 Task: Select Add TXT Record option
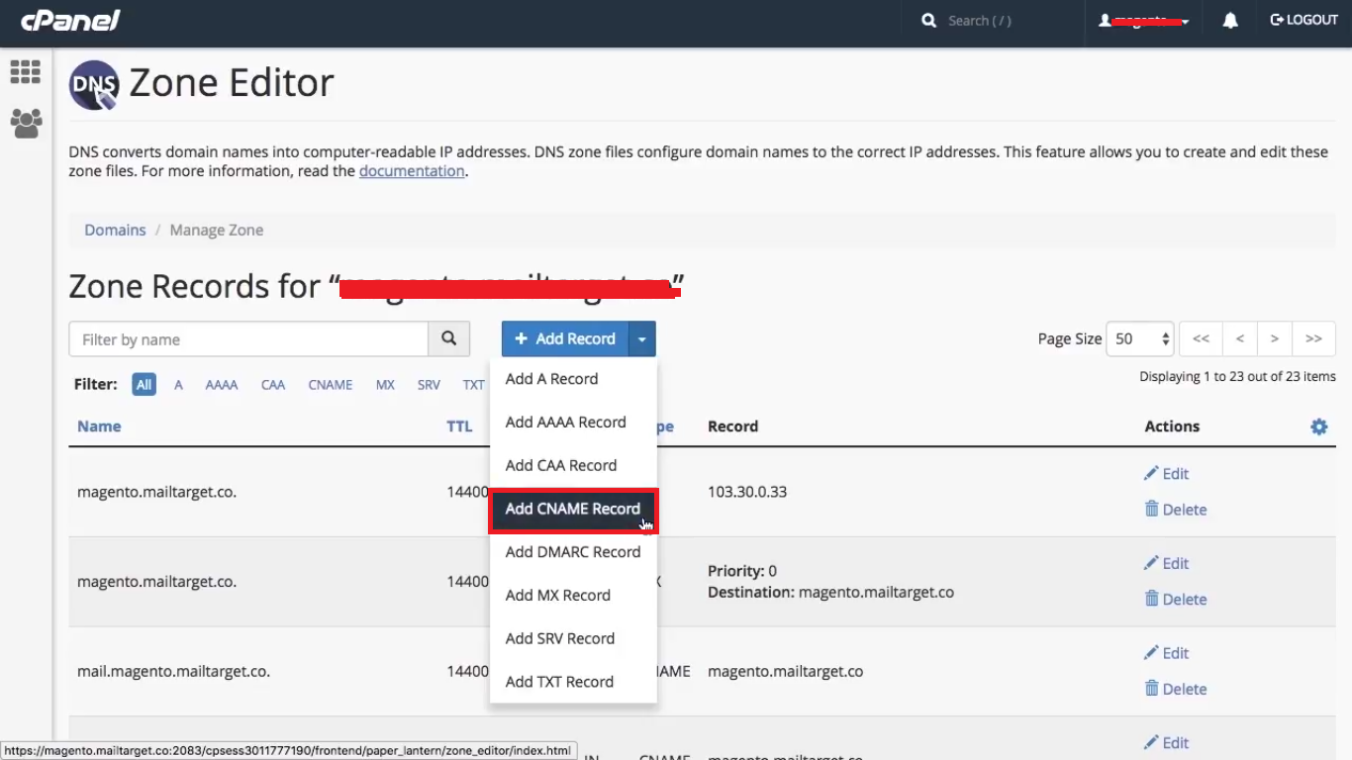point(573,682)
